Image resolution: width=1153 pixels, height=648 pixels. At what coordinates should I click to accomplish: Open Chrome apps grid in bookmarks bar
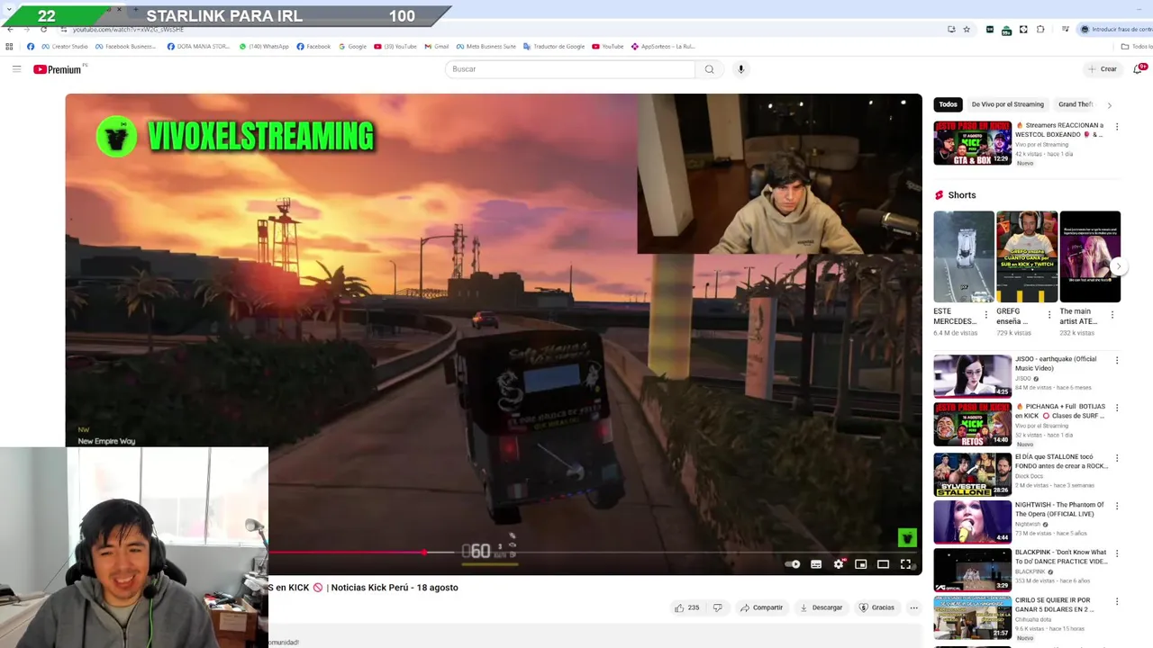point(9,47)
